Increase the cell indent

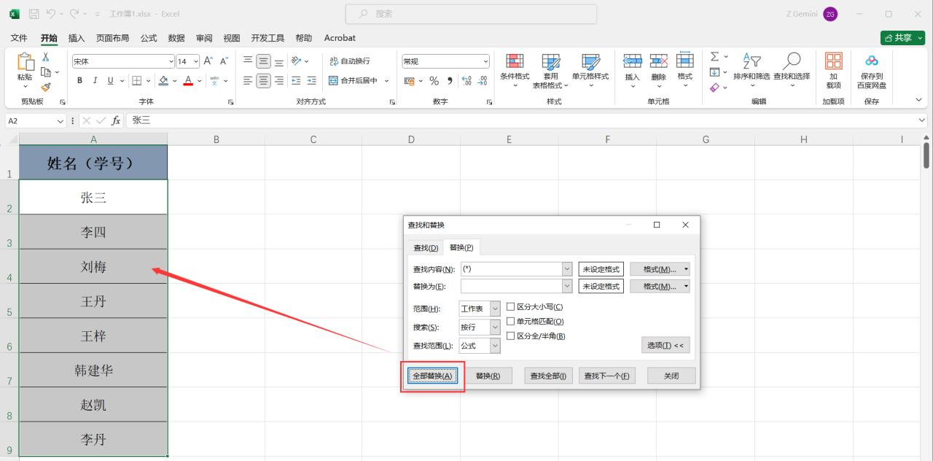[x=312, y=81]
